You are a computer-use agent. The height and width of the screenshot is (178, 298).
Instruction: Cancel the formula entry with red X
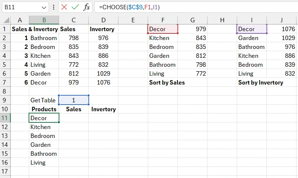[64, 7]
